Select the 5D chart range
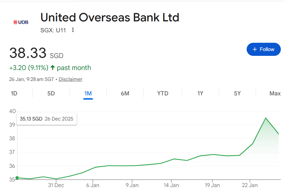 [x=51, y=94]
